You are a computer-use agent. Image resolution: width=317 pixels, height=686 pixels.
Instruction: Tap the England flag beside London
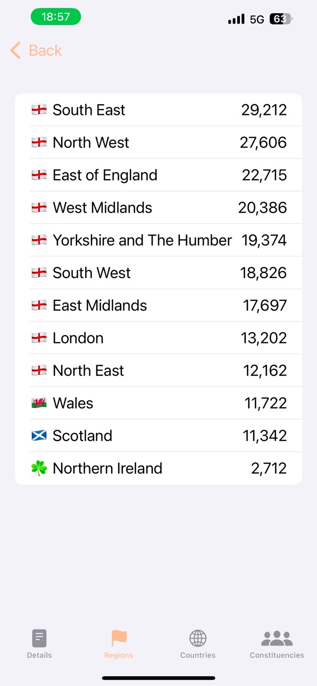point(39,338)
